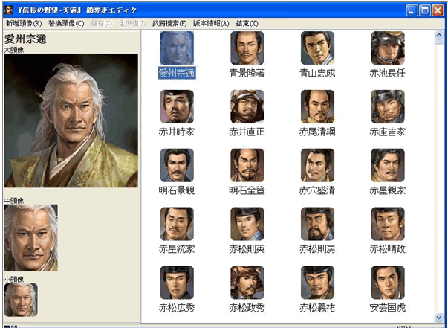This screenshot has height=328, width=448.
Task: Open the 版本情報(A) menu
Action: (x=211, y=24)
